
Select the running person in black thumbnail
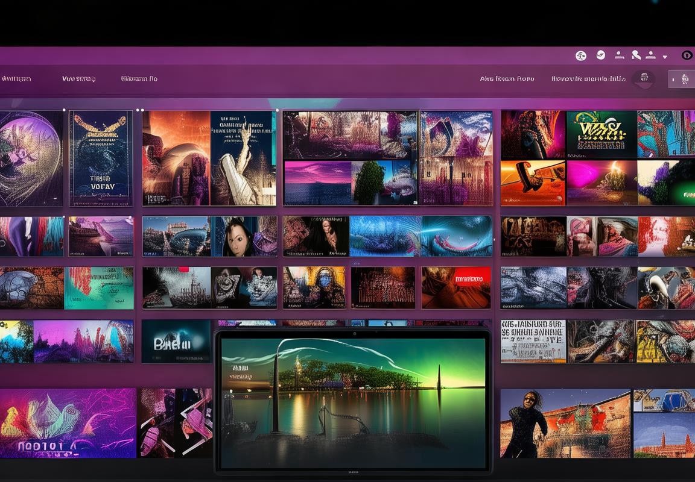coord(565,424)
